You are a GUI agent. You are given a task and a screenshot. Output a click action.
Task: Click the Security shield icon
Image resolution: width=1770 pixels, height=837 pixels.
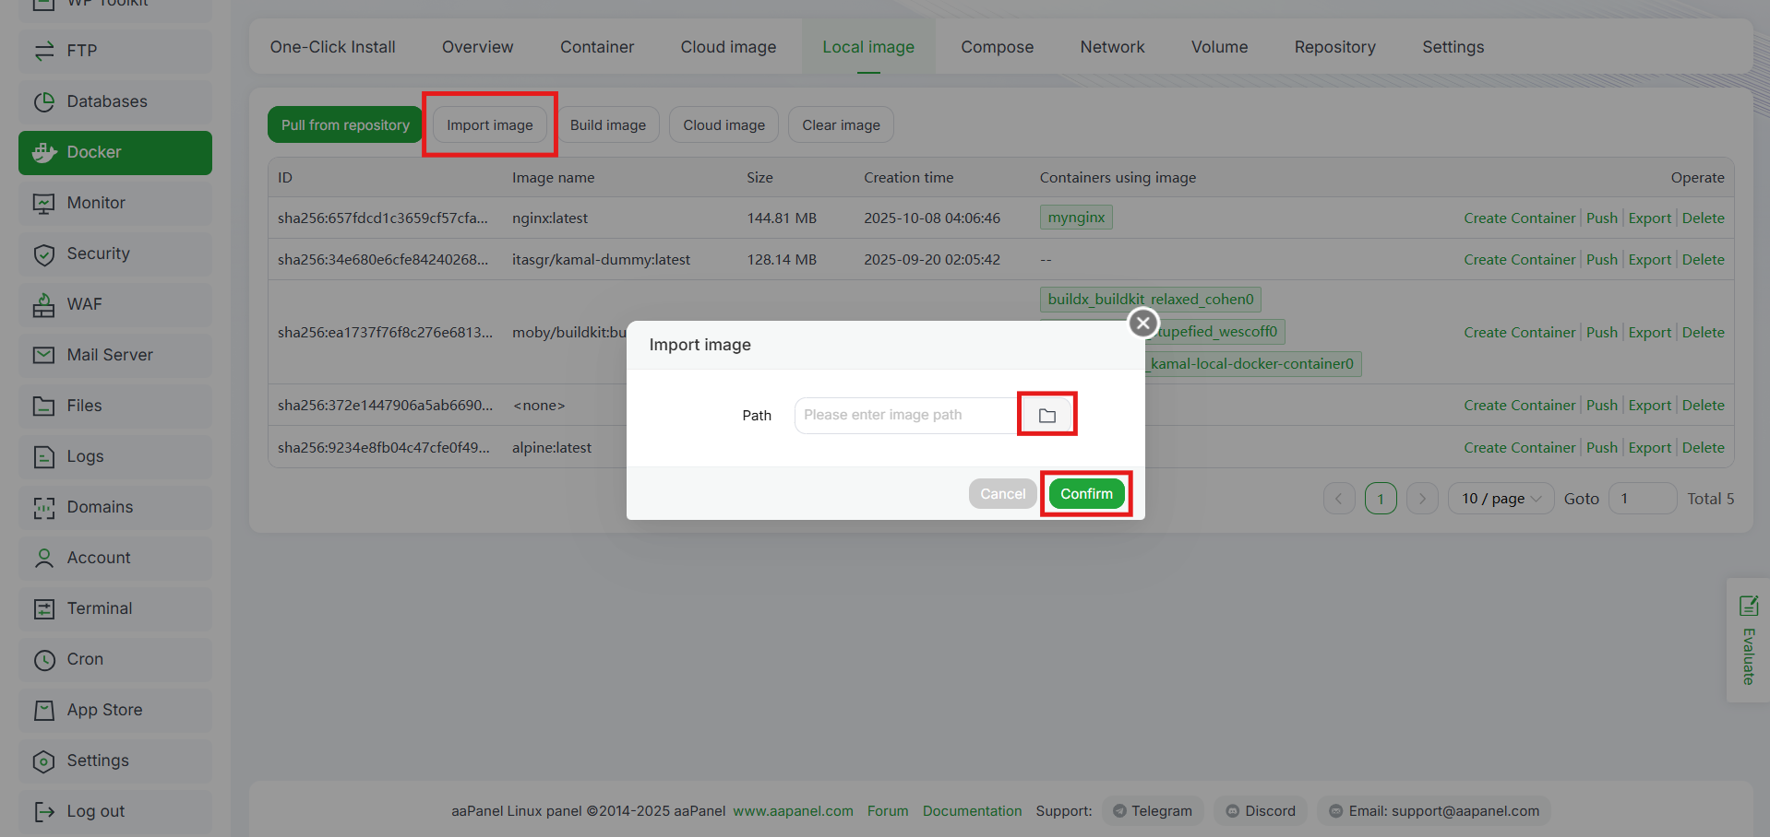click(x=44, y=253)
